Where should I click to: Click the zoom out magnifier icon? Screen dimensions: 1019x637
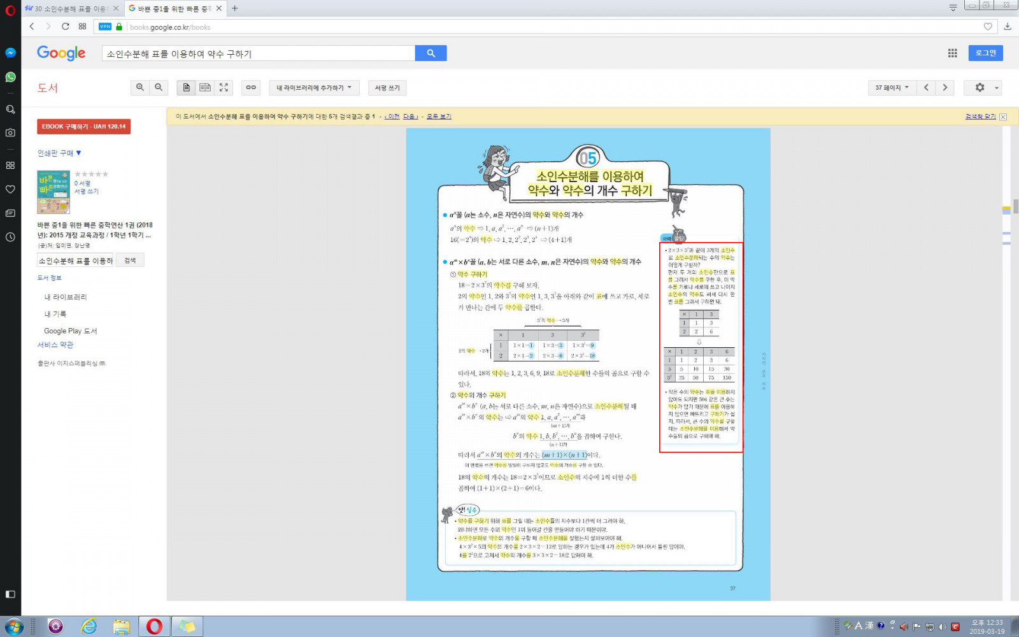tap(159, 87)
